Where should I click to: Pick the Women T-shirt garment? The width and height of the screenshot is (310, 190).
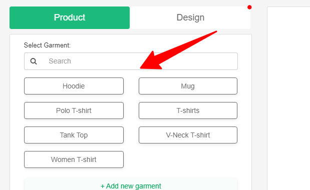coord(74,159)
